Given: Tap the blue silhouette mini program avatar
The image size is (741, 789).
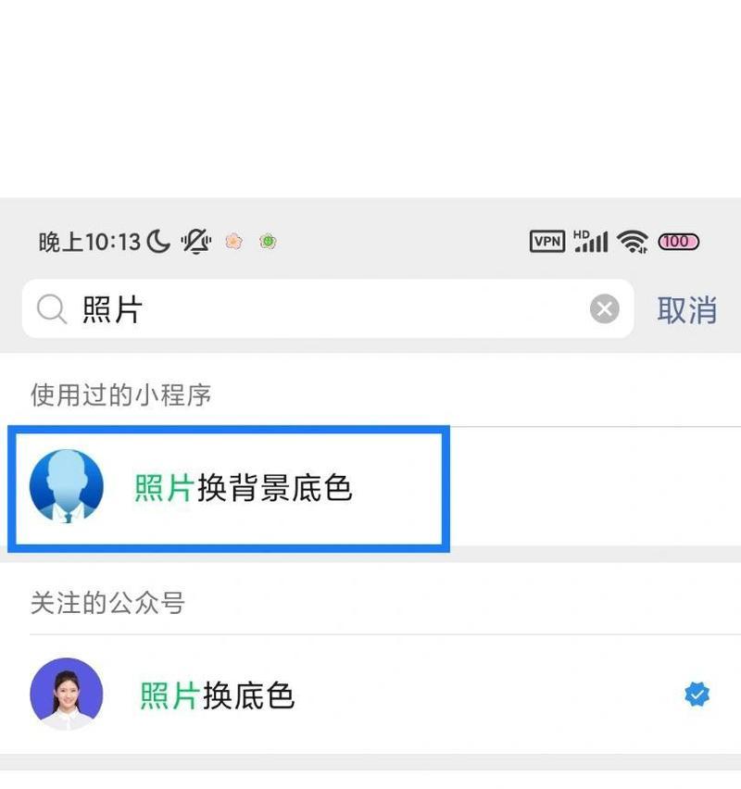Looking at the screenshot, I should click(x=67, y=486).
